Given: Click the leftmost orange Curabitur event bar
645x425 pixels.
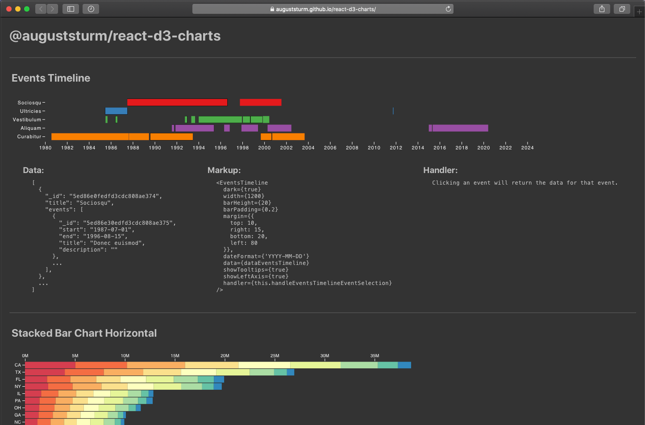Looking at the screenshot, I should 90,136.
